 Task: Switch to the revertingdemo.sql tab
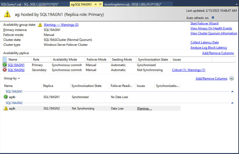132,4
